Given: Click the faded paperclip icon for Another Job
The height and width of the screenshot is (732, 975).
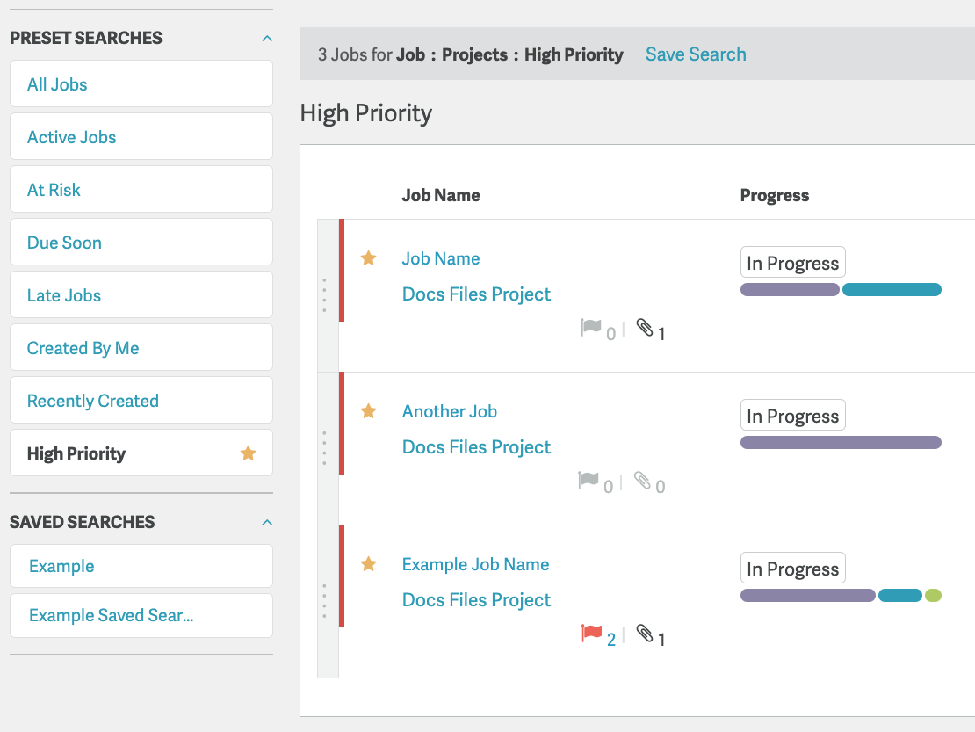Looking at the screenshot, I should coord(642,480).
